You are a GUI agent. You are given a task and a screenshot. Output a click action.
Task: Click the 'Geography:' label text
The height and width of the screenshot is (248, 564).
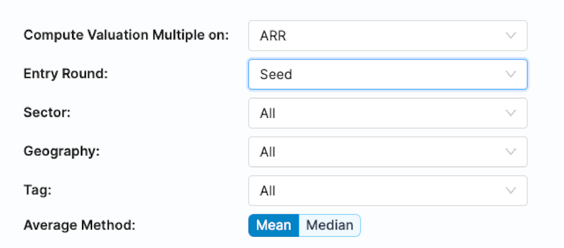[x=61, y=152]
